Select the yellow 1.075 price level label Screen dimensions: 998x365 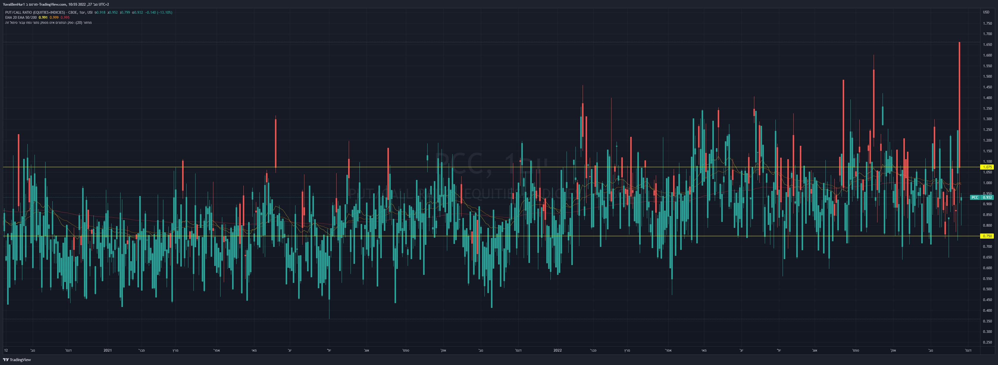[x=987, y=167]
